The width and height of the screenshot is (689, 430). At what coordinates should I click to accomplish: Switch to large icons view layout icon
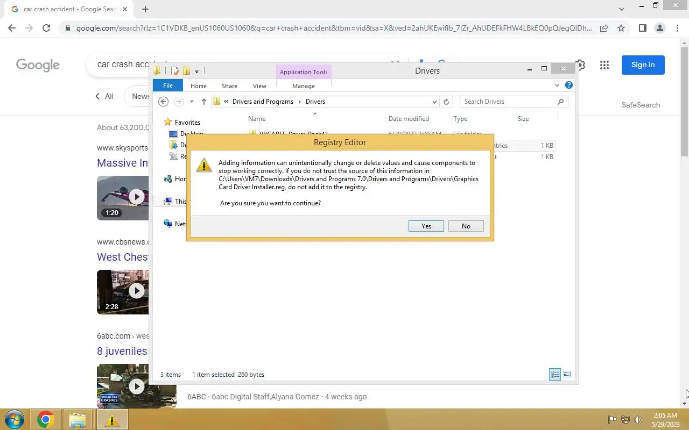(x=567, y=375)
